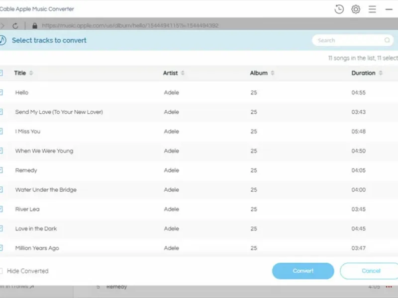
Task: Enable the Hide Converted checkbox
Action: pyautogui.click(x=1, y=271)
